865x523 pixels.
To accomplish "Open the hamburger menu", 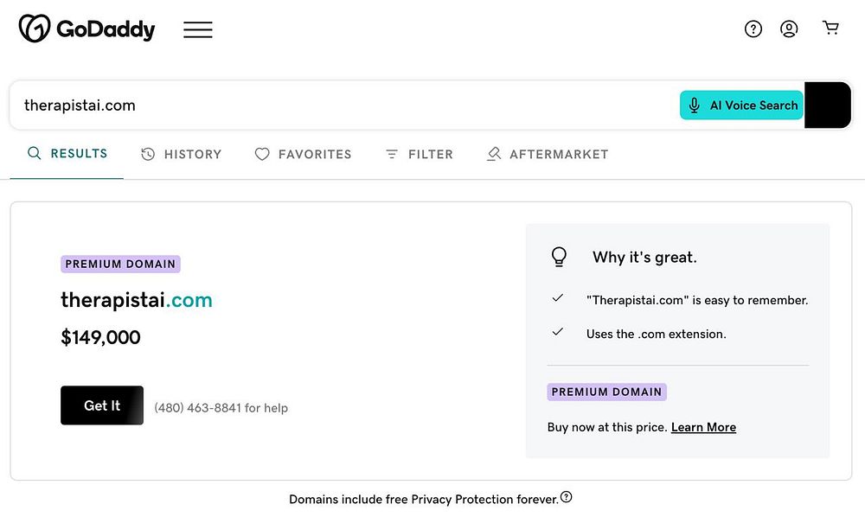I will click(x=198, y=29).
